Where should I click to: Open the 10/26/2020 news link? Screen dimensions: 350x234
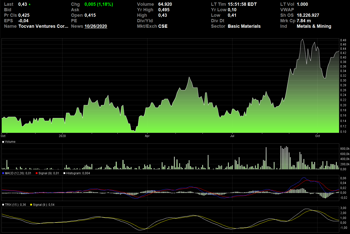(x=96, y=26)
